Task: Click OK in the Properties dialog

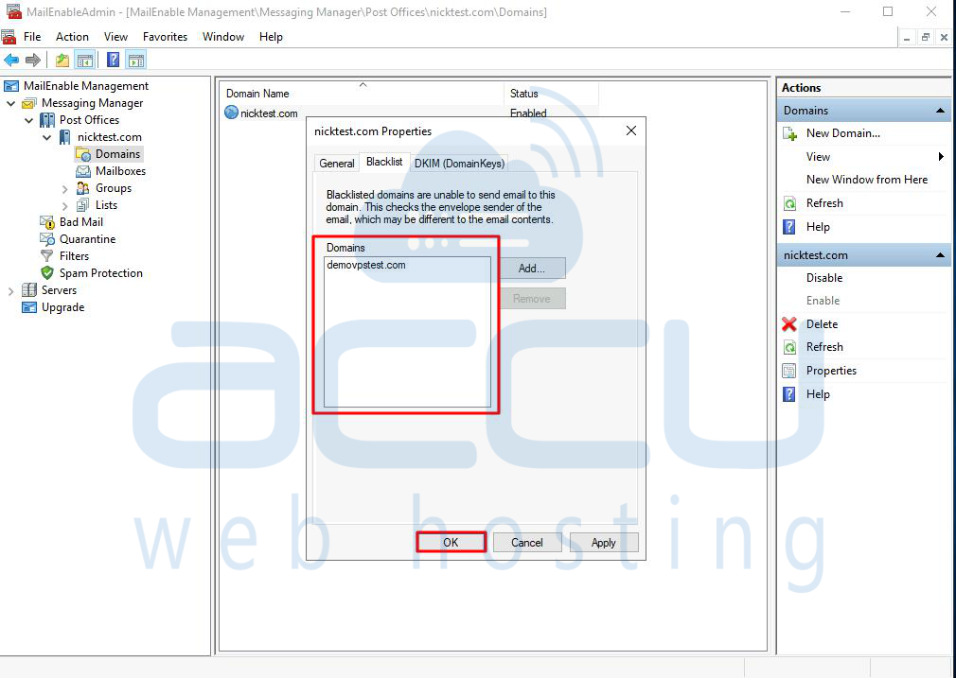Action: pos(451,543)
